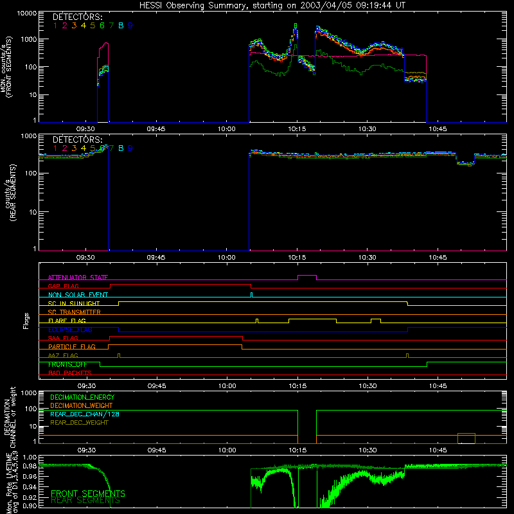Click 0.94 tick label on livetime axis
This screenshot has height=514, width=514.
click(30, 487)
